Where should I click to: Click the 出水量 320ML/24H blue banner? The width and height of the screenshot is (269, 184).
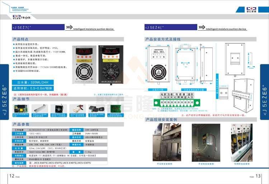point(38,82)
